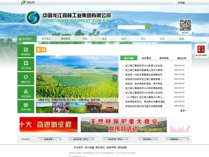Click the 加入收藏 footer link

coord(89,147)
